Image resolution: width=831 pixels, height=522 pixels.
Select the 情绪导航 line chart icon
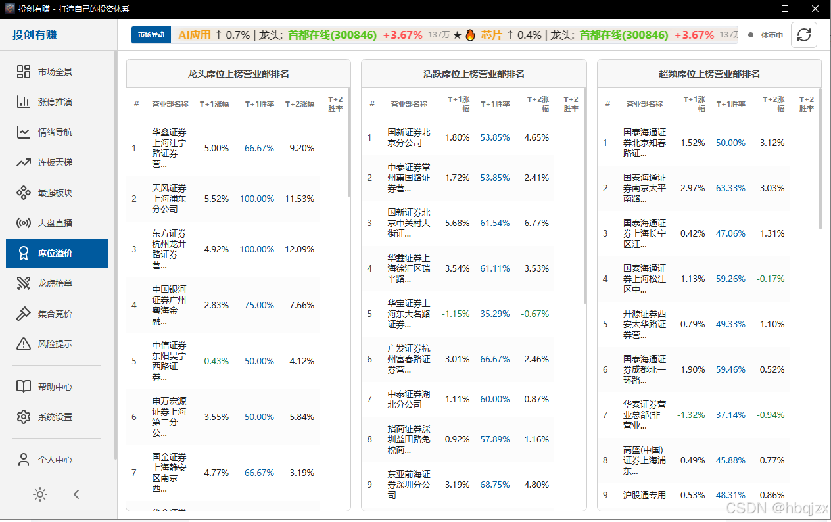click(24, 132)
